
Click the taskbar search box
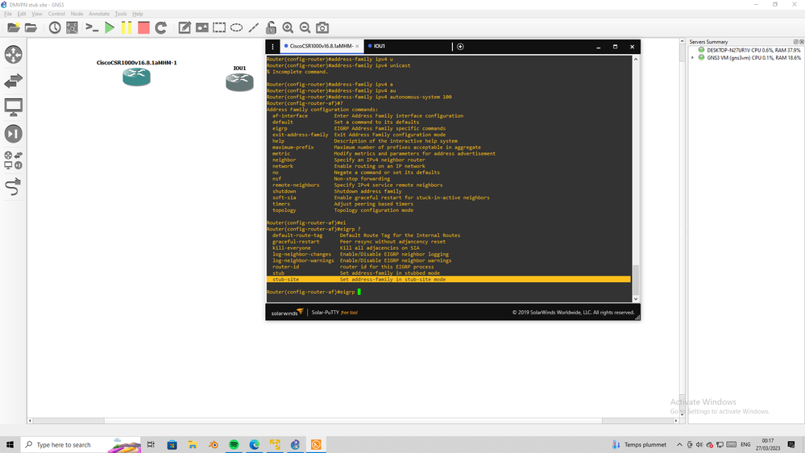[82, 444]
